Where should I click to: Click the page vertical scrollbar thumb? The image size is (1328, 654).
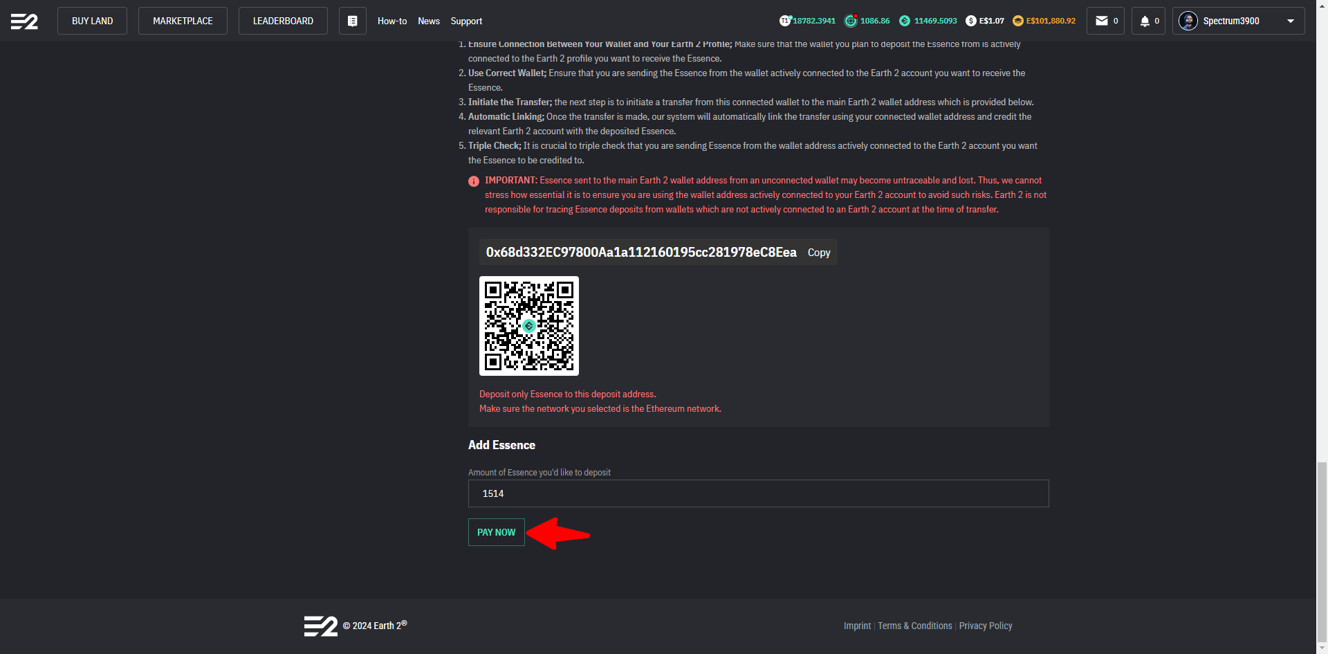tap(1322, 552)
